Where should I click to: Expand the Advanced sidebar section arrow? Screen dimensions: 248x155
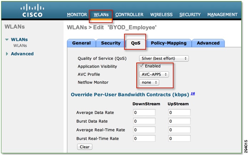click(x=7, y=54)
